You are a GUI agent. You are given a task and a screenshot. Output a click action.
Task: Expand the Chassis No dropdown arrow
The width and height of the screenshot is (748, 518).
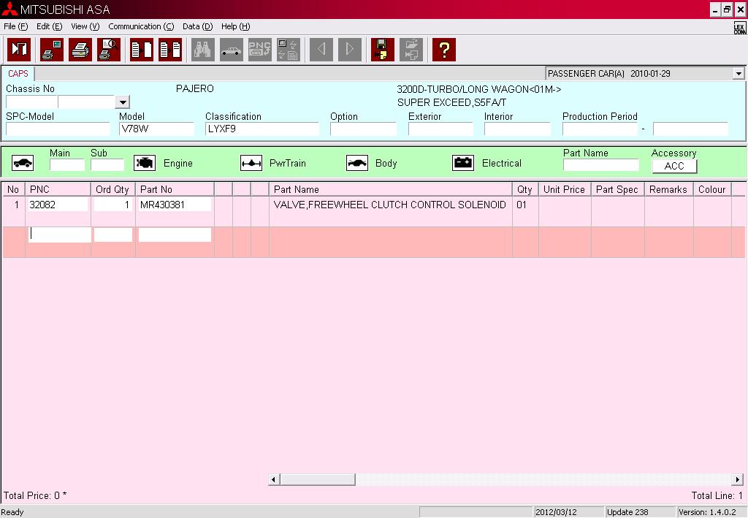pyautogui.click(x=123, y=103)
